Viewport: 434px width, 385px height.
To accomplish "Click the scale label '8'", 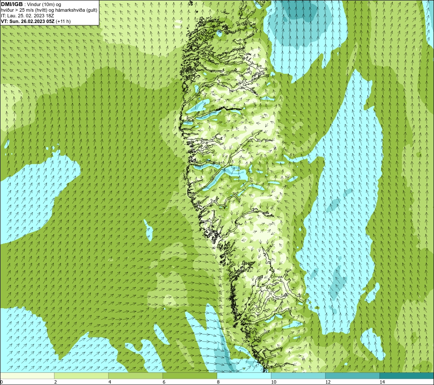I will [218, 382].
